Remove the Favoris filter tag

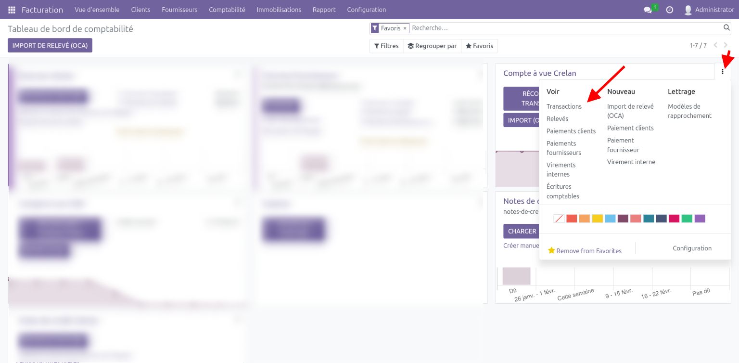click(405, 28)
